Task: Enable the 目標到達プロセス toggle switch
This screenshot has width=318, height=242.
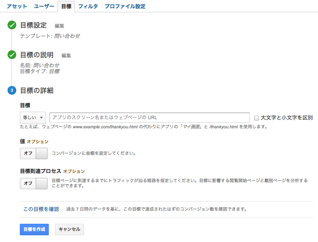Action: (33, 183)
